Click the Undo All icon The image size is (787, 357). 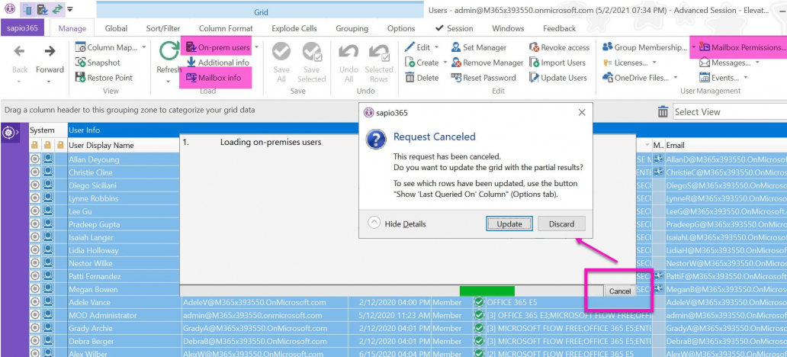(x=349, y=53)
